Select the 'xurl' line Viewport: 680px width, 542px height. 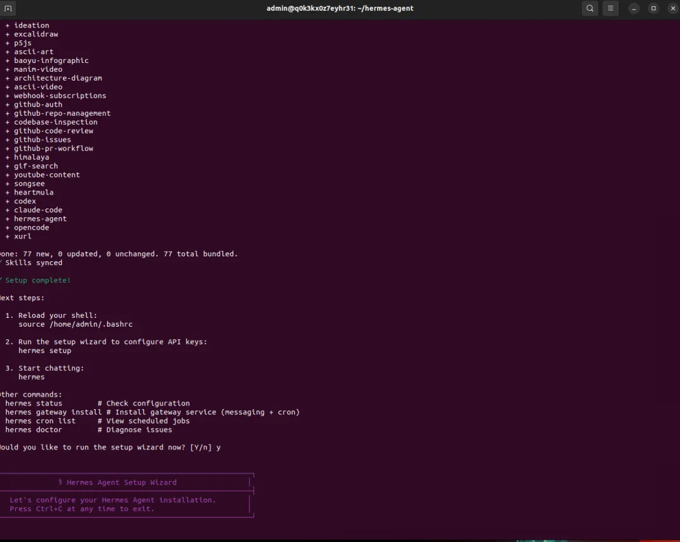pyautogui.click(x=18, y=236)
